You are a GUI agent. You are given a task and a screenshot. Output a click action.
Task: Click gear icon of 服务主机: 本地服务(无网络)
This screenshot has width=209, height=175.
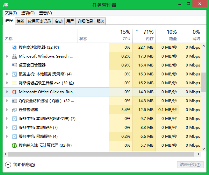(x=14, y=74)
